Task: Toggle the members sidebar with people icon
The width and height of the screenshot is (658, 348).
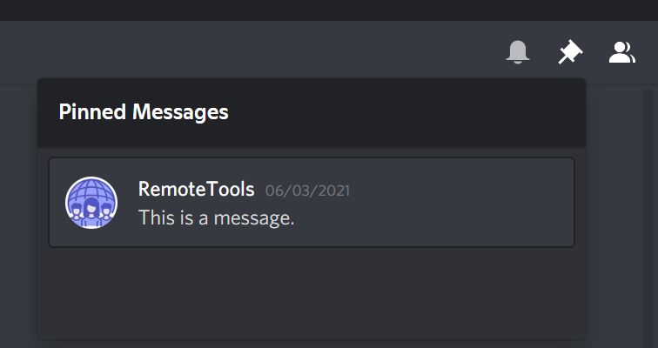Action: 622,52
